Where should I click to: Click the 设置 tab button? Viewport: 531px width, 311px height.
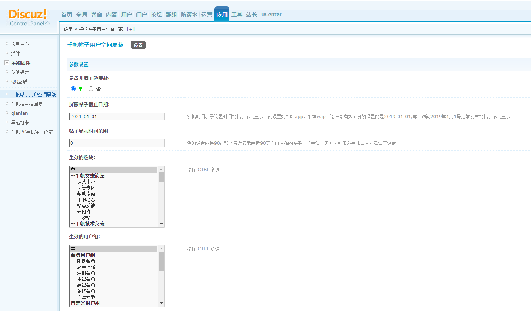coord(138,45)
